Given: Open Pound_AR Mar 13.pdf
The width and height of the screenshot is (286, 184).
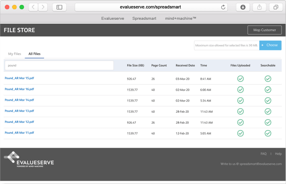Looking at the screenshot, I should point(19,111).
